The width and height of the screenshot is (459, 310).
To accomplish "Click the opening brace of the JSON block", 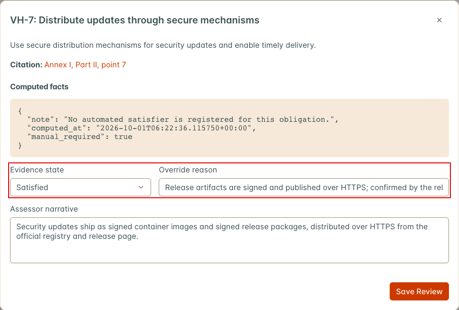I will point(20,111).
